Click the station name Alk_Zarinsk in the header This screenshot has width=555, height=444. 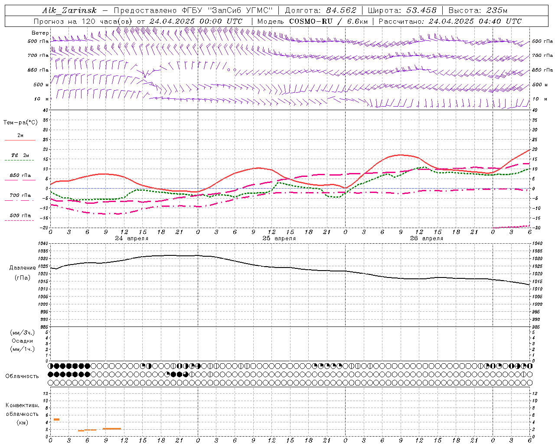[69, 10]
